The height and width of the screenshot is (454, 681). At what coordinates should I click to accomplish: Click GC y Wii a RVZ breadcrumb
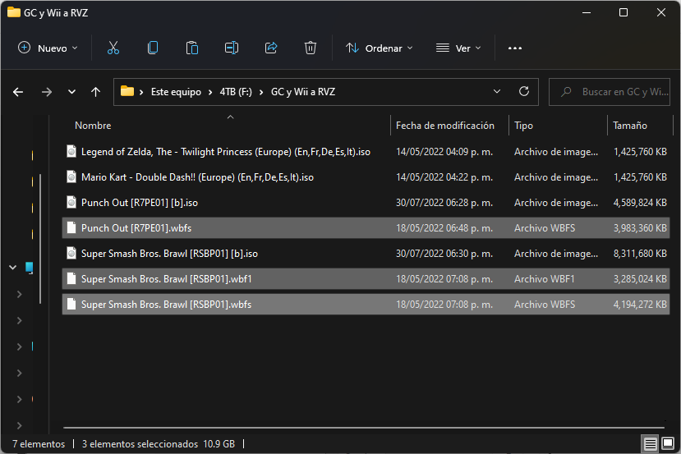tap(303, 92)
